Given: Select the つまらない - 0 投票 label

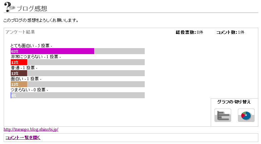Looking at the screenshot, I should tap(29, 90).
